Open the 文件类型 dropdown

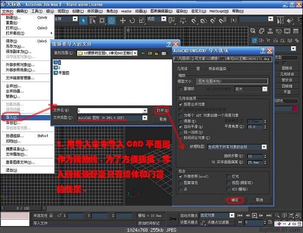click(x=145, y=118)
